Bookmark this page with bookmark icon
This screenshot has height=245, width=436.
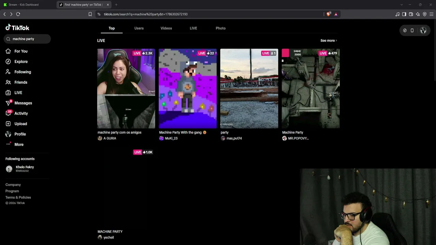tap(90, 14)
